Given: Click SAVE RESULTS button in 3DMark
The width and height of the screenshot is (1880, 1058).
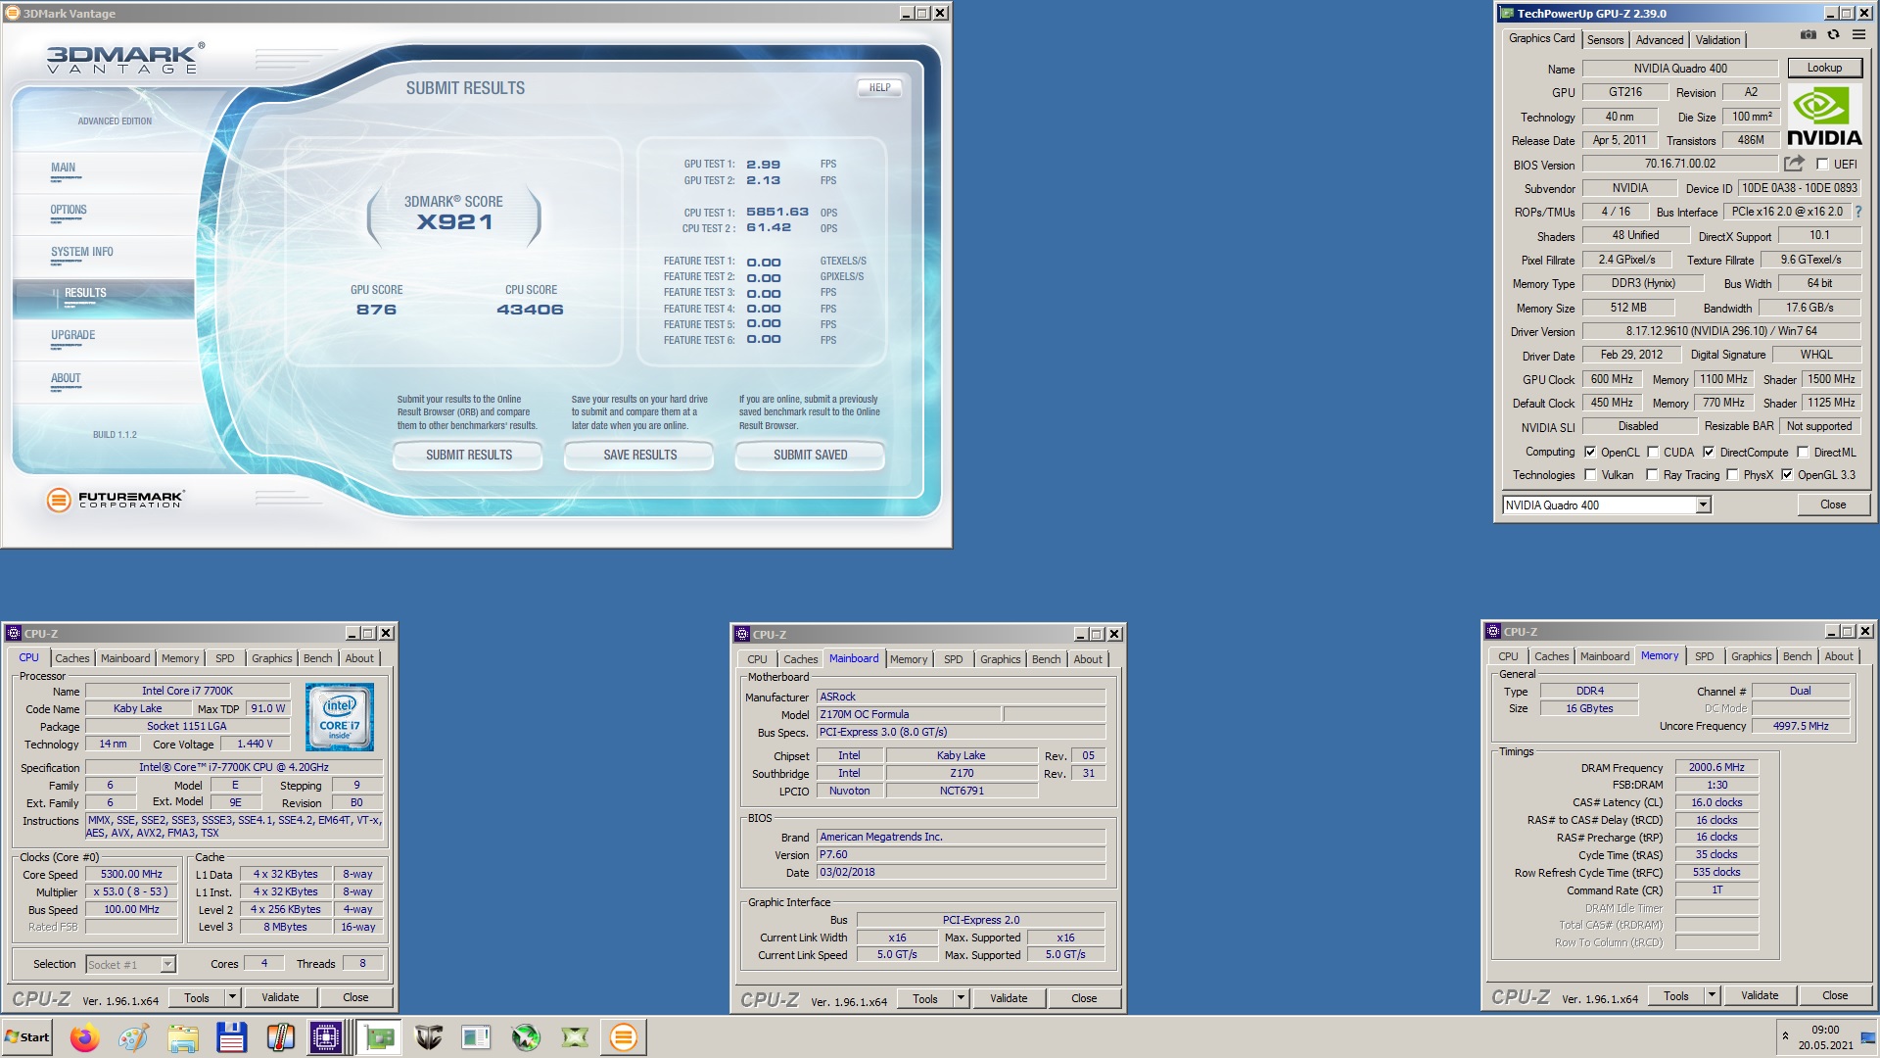Looking at the screenshot, I should 640,456.
